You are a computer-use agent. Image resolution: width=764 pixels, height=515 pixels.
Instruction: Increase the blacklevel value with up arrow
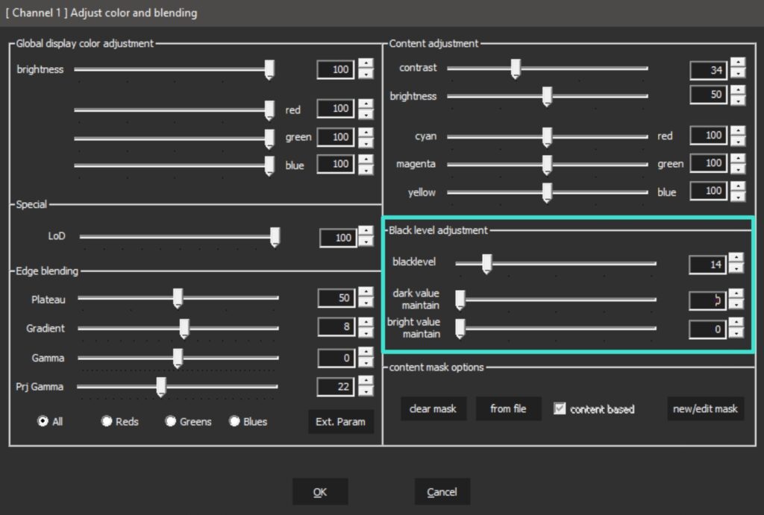[x=736, y=259]
